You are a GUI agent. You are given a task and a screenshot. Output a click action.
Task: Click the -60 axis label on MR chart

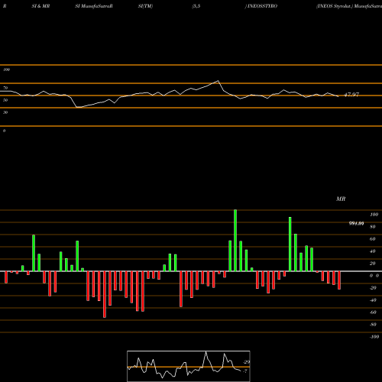[x=373, y=312]
